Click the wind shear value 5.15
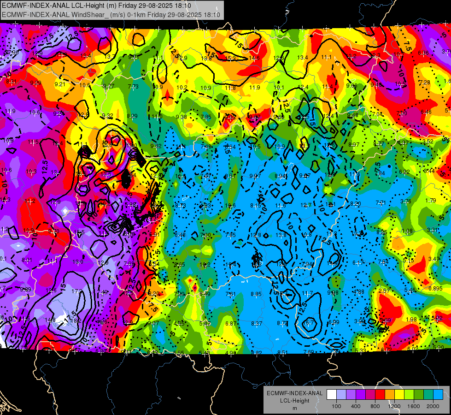This screenshot has height=415, width=451. click(409, 260)
